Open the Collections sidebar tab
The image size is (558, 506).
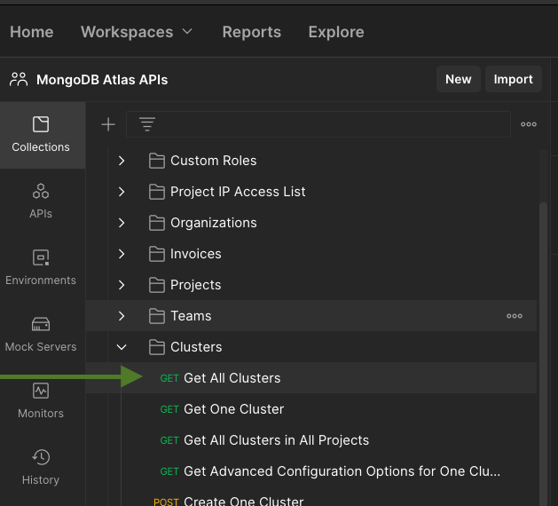point(41,135)
